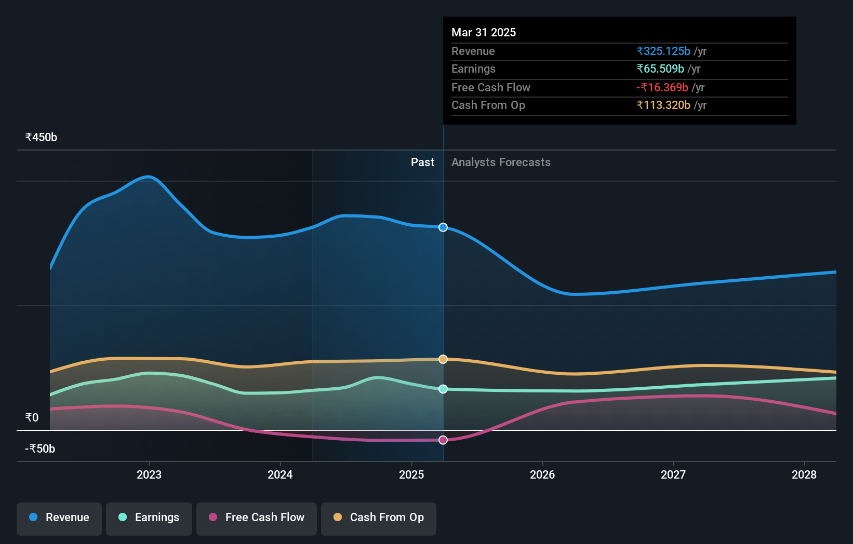
Task: Toggle the Earnings legend button
Action: point(149,519)
